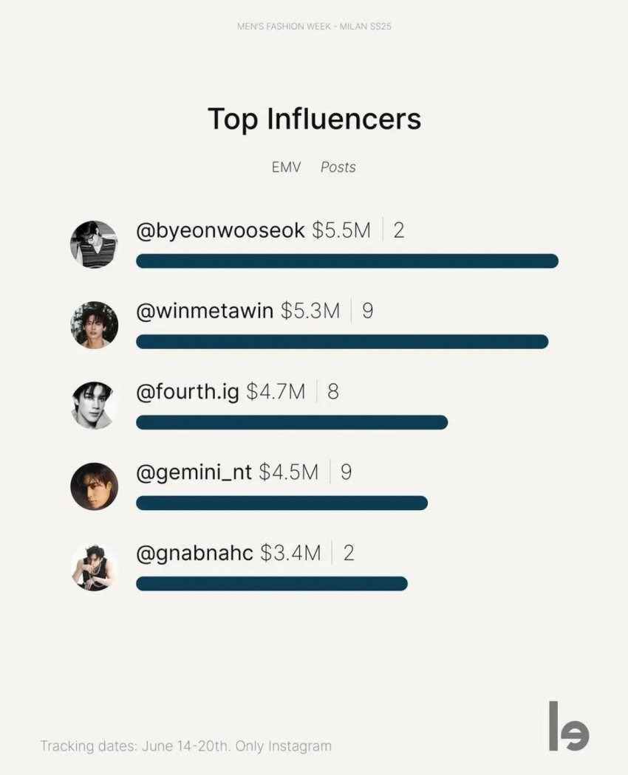
Task: Click the Launchmetrics logo icon
Action: pyautogui.click(x=569, y=726)
